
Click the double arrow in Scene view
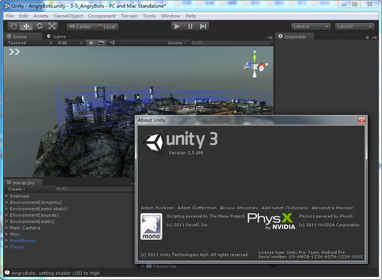(14, 52)
